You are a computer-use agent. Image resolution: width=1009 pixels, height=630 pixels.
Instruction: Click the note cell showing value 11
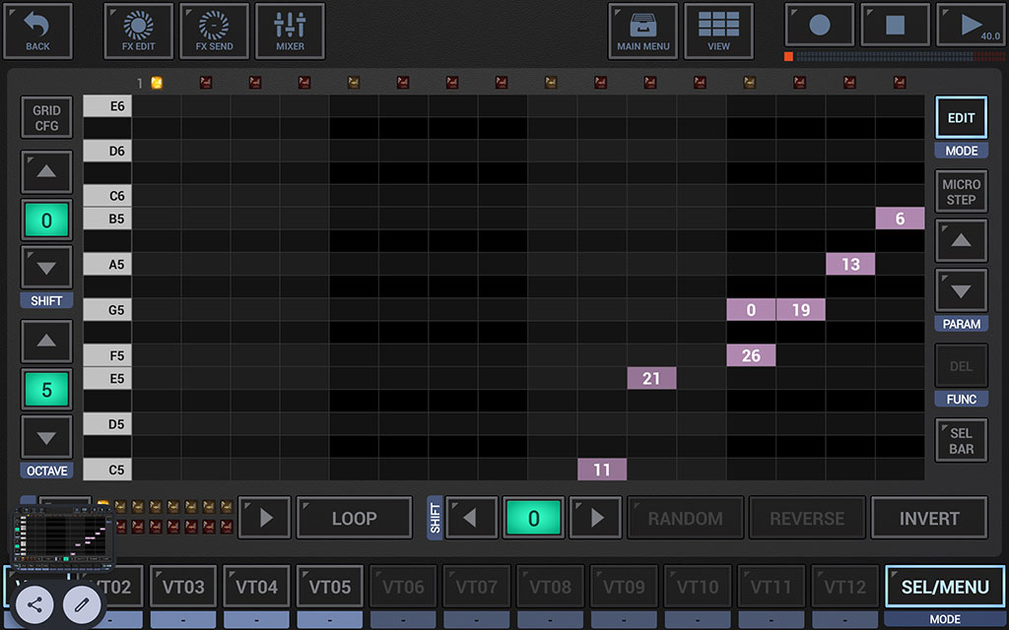coord(601,470)
